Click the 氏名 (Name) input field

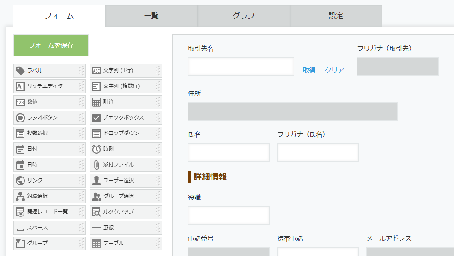tap(229, 152)
